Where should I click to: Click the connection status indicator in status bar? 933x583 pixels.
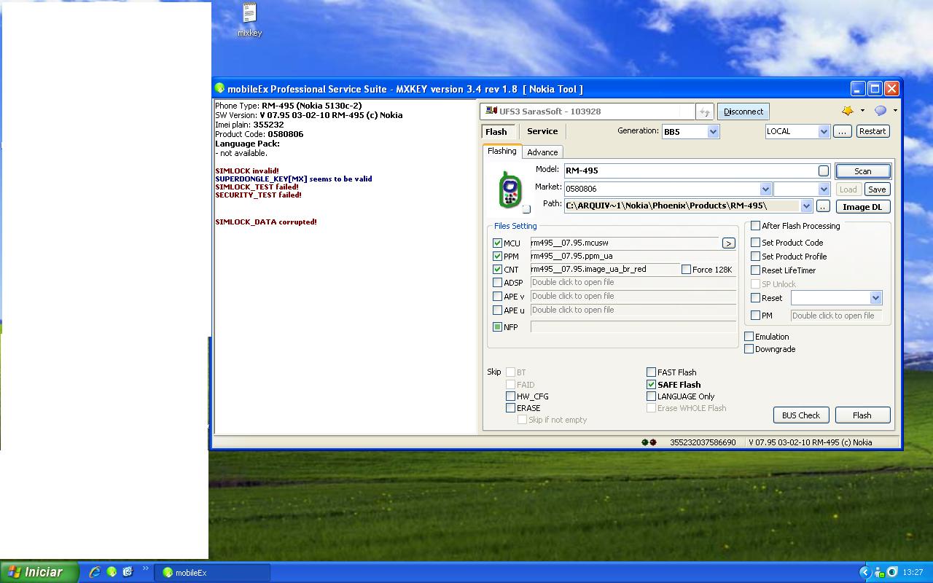[x=649, y=442]
